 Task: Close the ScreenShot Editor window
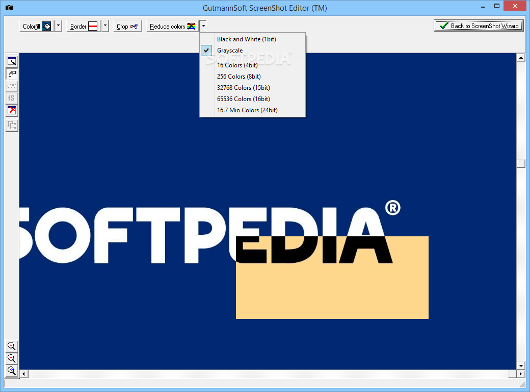point(515,6)
